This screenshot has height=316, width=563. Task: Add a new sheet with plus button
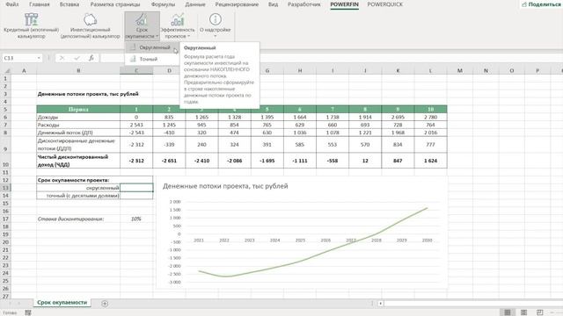point(105,304)
